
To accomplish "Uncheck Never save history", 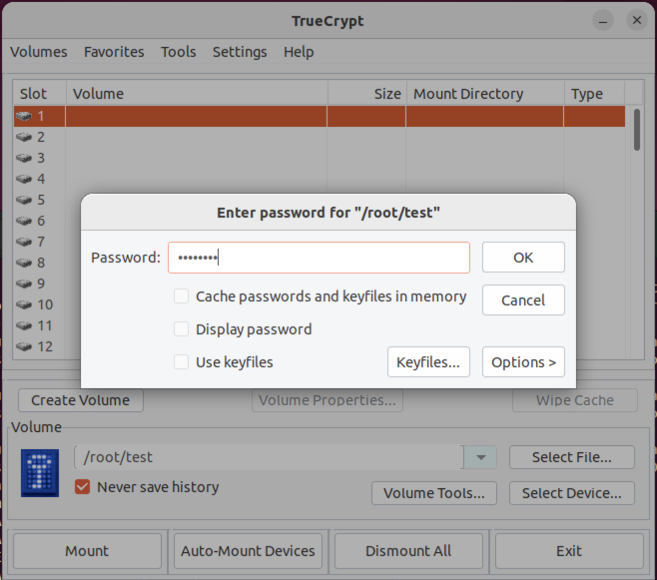I will click(x=82, y=487).
